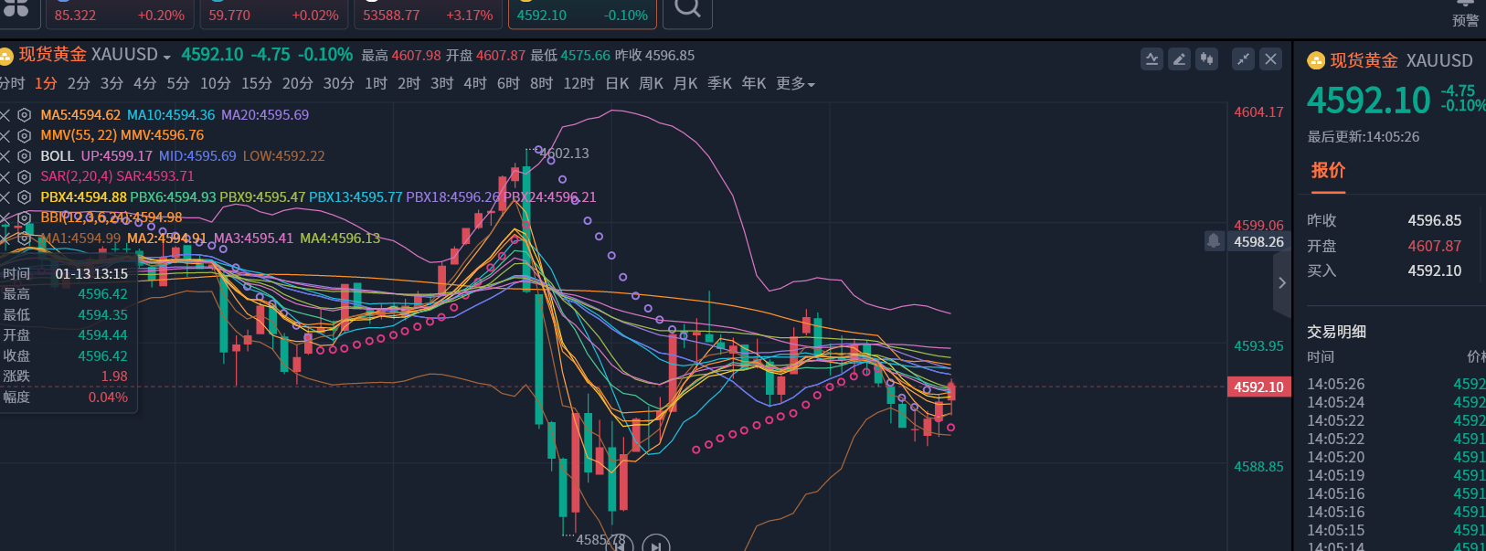Click the bell icon beside price 4598.26
This screenshot has height=551, width=1486.
(1214, 241)
